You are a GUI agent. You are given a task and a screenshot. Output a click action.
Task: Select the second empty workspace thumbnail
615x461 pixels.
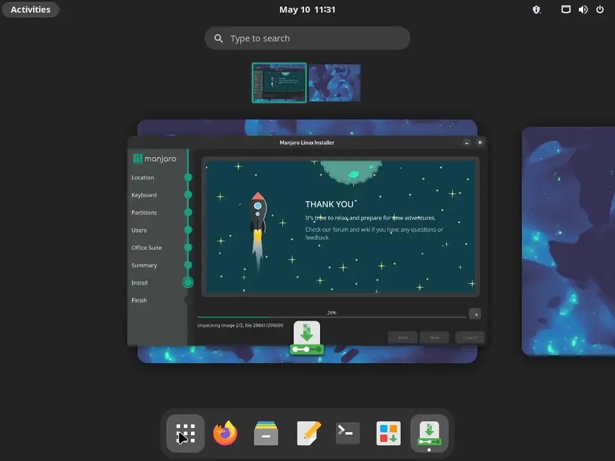tap(335, 83)
